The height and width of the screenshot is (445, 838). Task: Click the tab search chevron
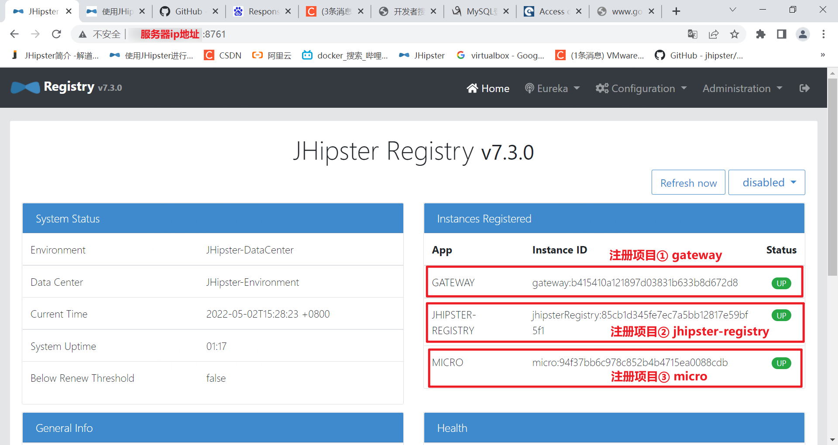click(x=733, y=10)
